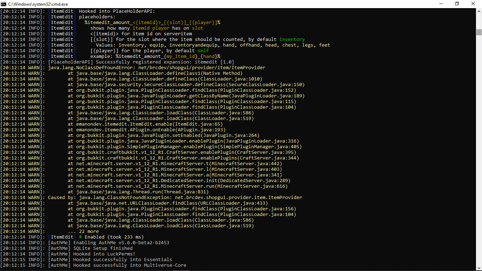Click the "ClassLoader.java:1010" stack frame

165,79
